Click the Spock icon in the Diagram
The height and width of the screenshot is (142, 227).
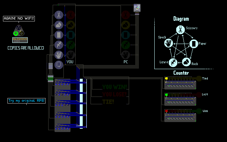[x=169, y=43]
